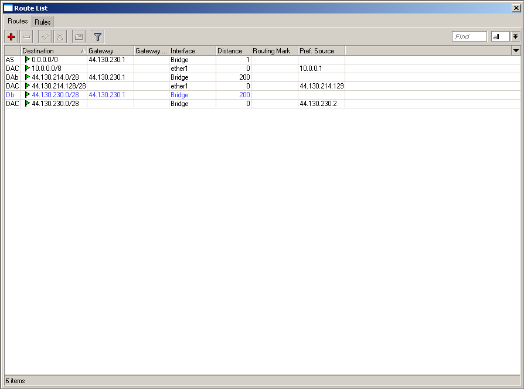Click inside the Find search field
This screenshot has width=524, height=389.
(469, 37)
